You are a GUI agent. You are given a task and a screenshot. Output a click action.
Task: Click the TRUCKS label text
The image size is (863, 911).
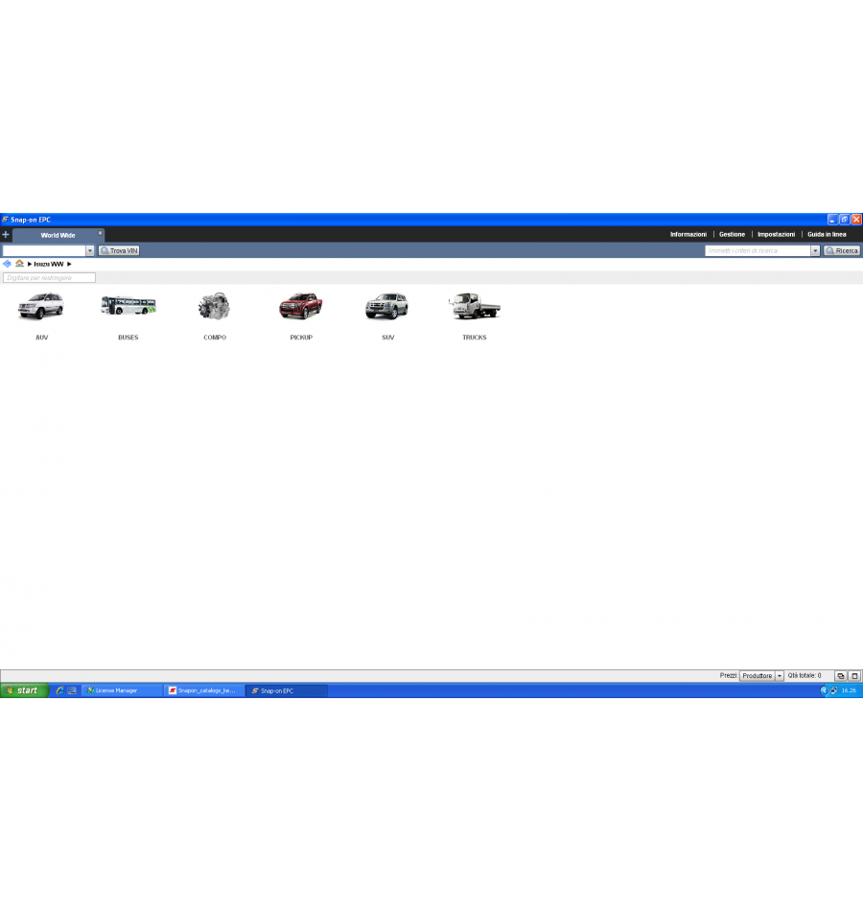[x=475, y=338]
